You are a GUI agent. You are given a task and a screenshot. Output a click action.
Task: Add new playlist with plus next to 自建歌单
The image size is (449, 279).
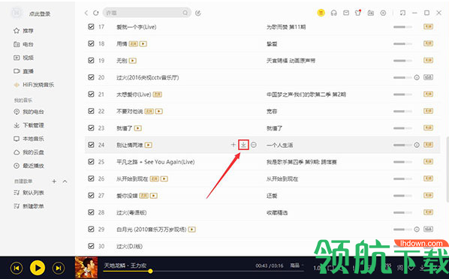click(x=54, y=181)
